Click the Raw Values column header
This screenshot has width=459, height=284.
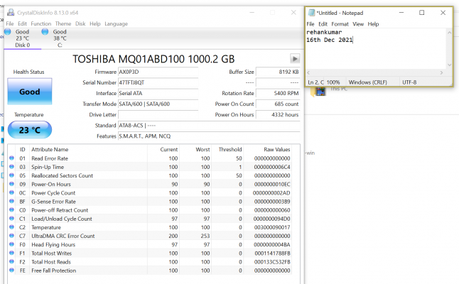pos(277,150)
